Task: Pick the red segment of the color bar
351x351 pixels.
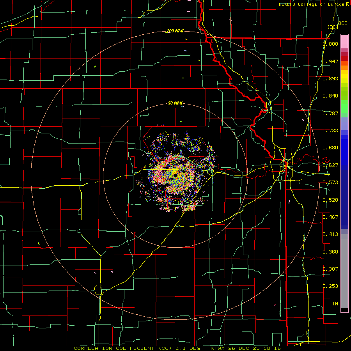Action: coord(344,58)
